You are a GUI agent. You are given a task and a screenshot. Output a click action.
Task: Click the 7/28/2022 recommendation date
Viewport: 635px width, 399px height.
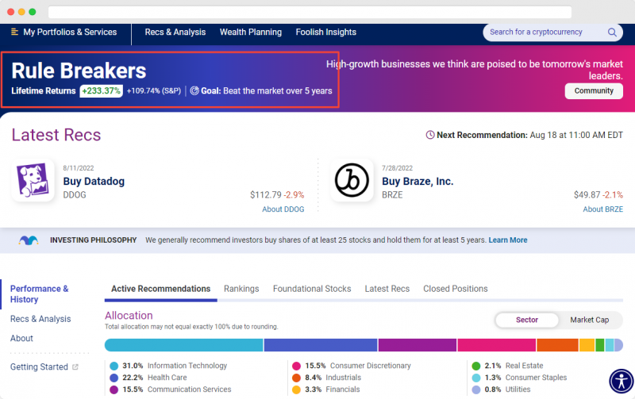pos(398,168)
